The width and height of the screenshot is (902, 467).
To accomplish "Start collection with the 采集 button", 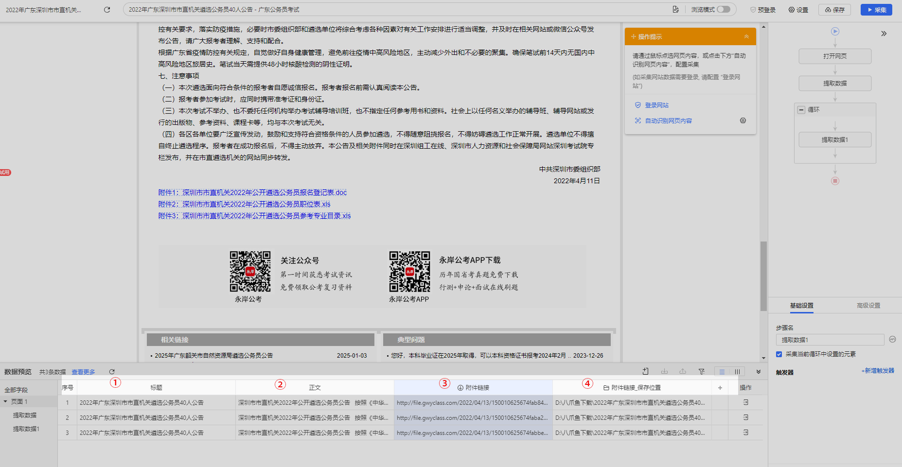I will [876, 10].
